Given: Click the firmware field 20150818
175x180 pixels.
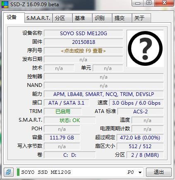Looking at the screenshot, I should (84, 42).
